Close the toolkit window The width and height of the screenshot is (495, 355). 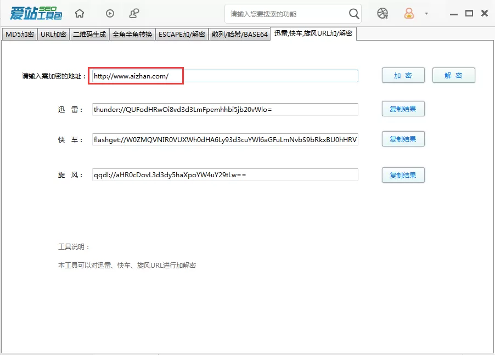pos(485,13)
